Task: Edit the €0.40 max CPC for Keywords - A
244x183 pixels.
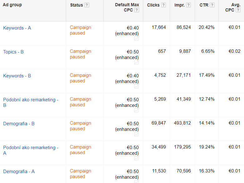Action: pos(133,28)
